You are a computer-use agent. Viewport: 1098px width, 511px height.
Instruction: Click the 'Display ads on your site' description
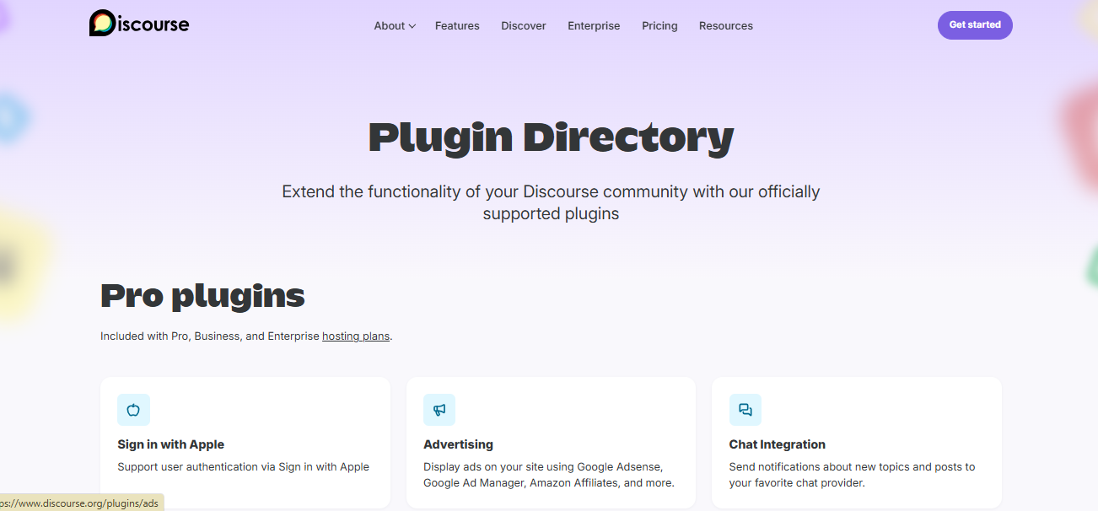click(x=549, y=475)
